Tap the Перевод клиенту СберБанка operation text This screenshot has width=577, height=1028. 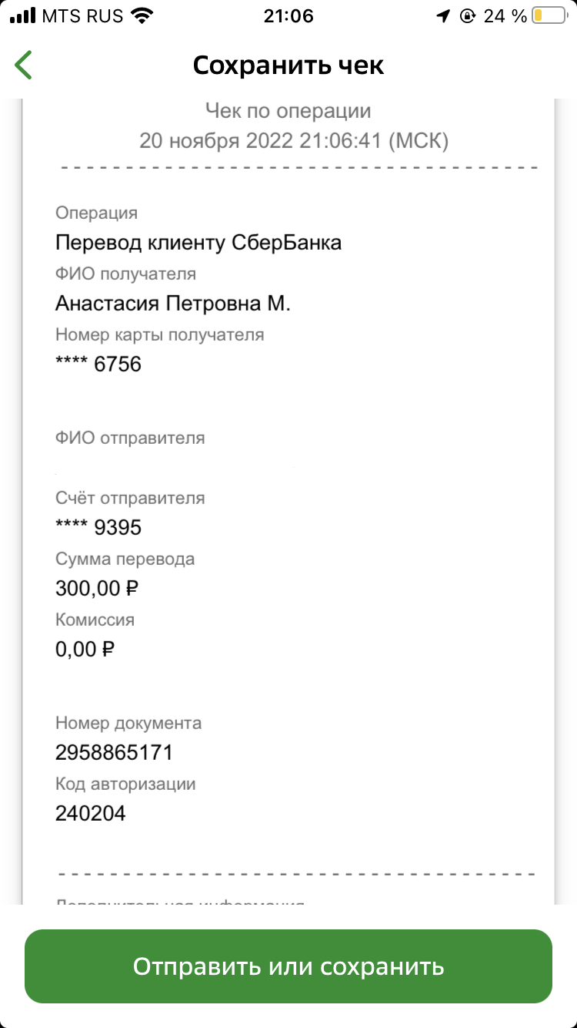[198, 243]
